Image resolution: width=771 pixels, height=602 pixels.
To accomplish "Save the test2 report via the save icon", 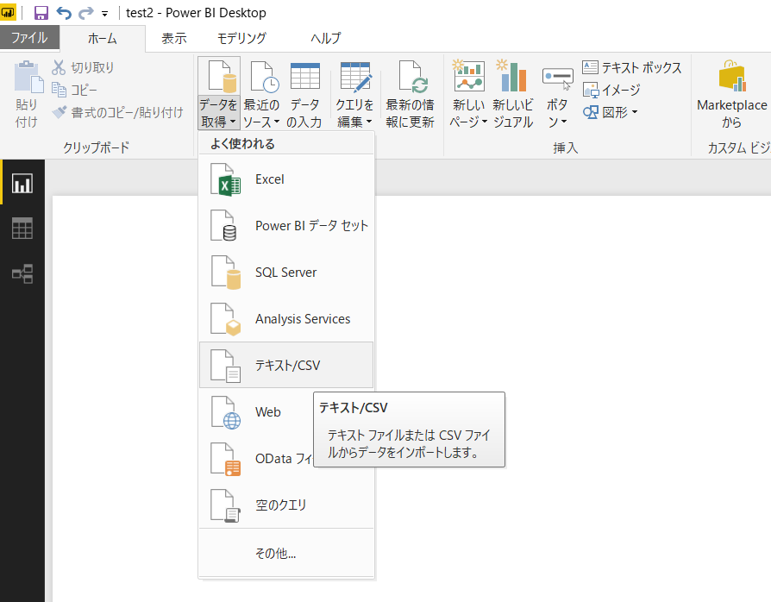I will pos(41,12).
